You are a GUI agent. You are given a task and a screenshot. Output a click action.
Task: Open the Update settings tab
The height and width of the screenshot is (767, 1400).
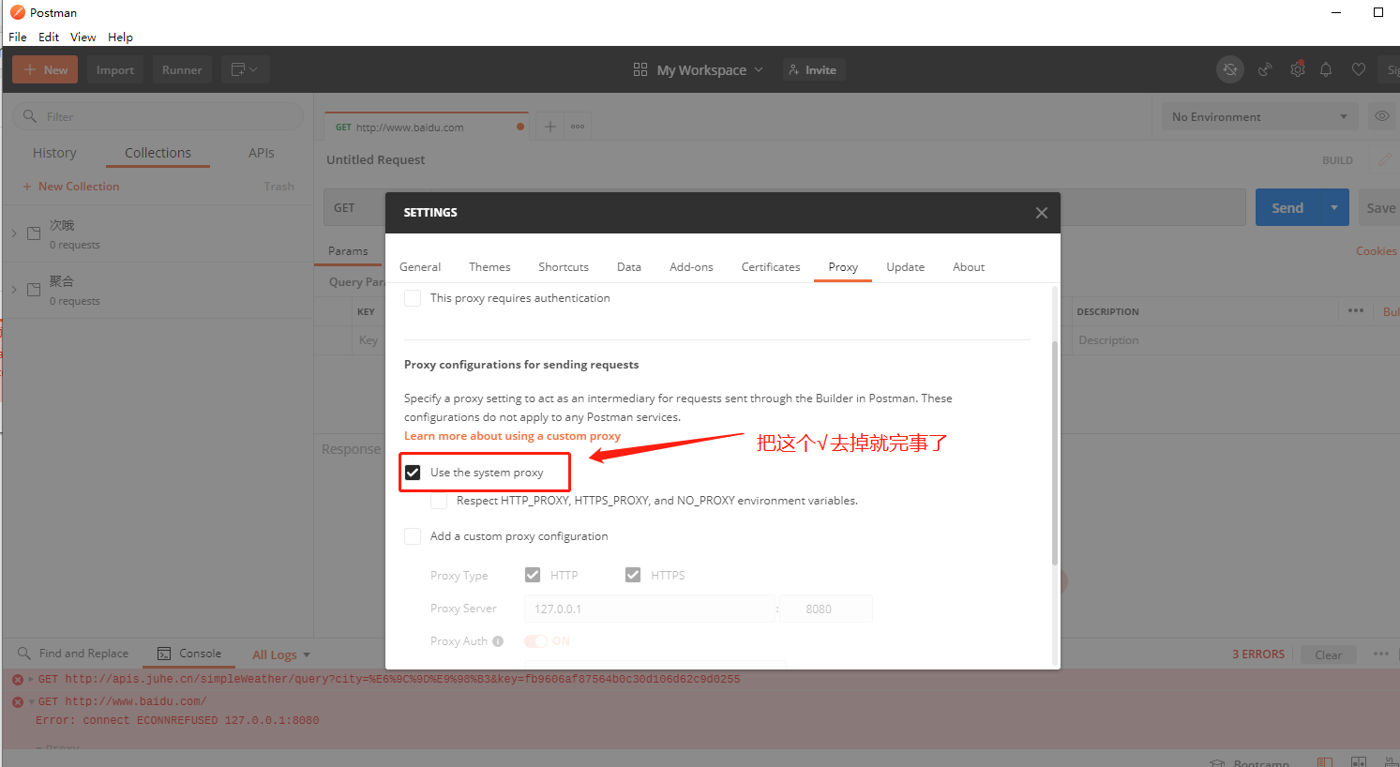click(905, 267)
